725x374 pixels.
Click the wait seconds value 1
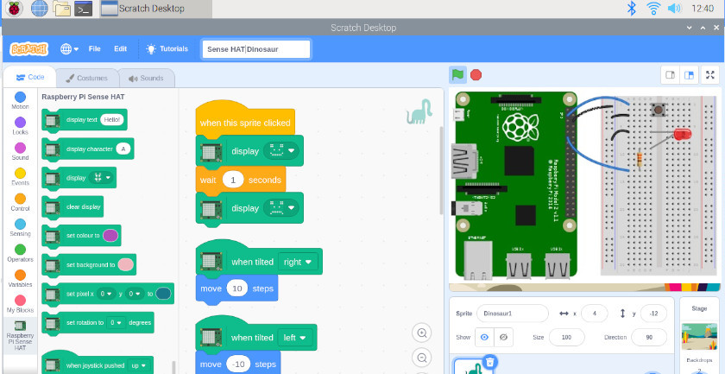[x=233, y=180]
